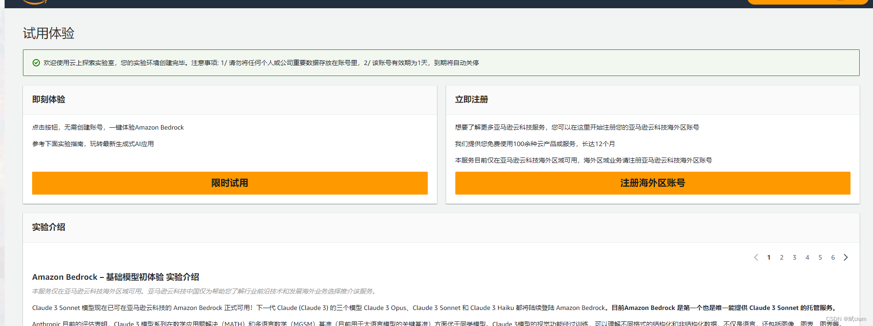Select pagination page 2

(x=782, y=257)
